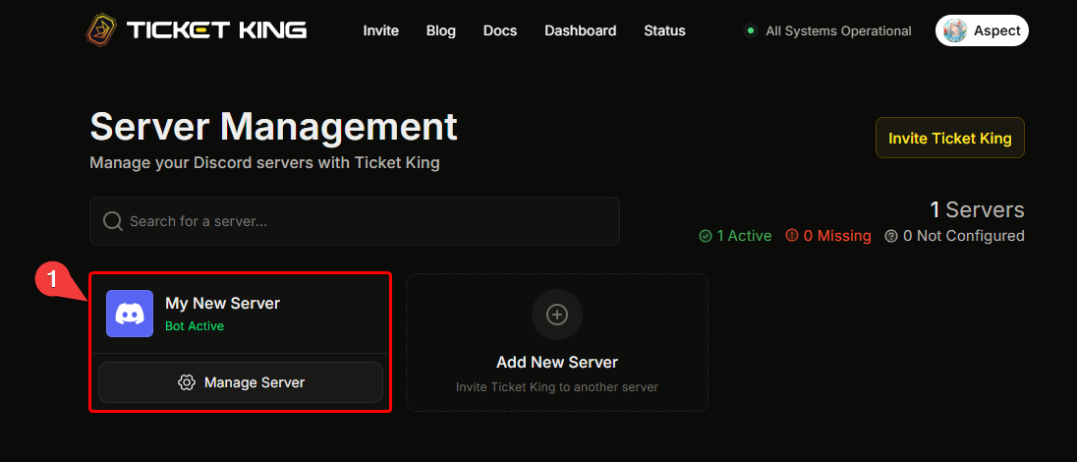Click the plus icon in Add New Server
The width and height of the screenshot is (1077, 462).
point(557,315)
